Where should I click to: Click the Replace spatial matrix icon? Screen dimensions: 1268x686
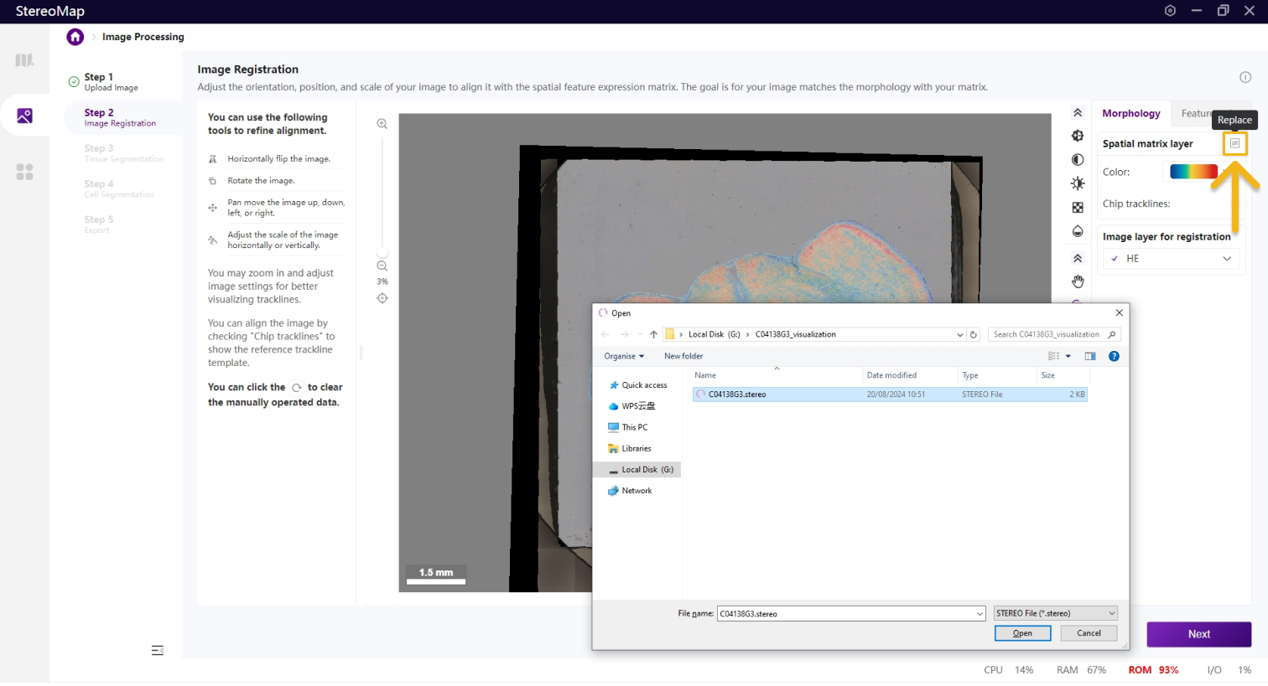click(1234, 144)
